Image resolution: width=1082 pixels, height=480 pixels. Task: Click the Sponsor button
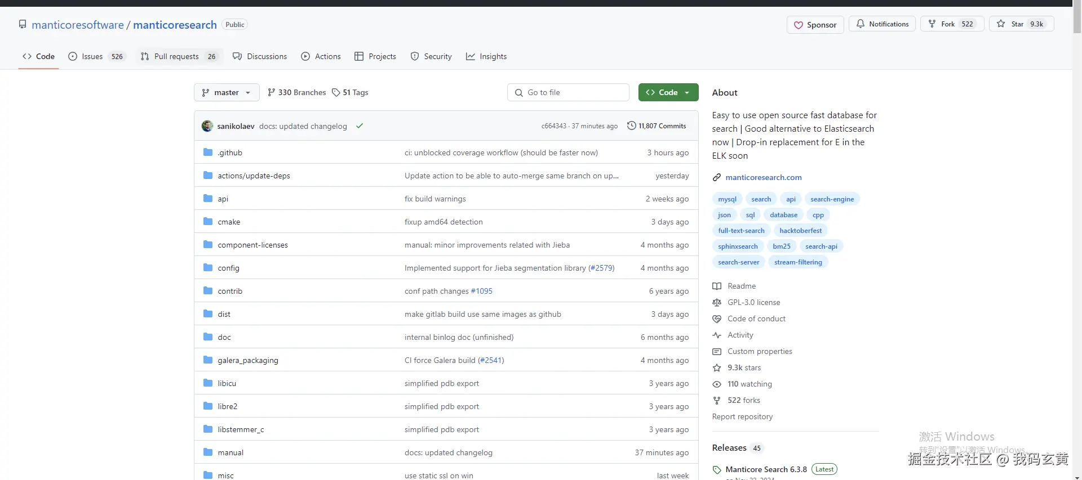click(x=815, y=25)
